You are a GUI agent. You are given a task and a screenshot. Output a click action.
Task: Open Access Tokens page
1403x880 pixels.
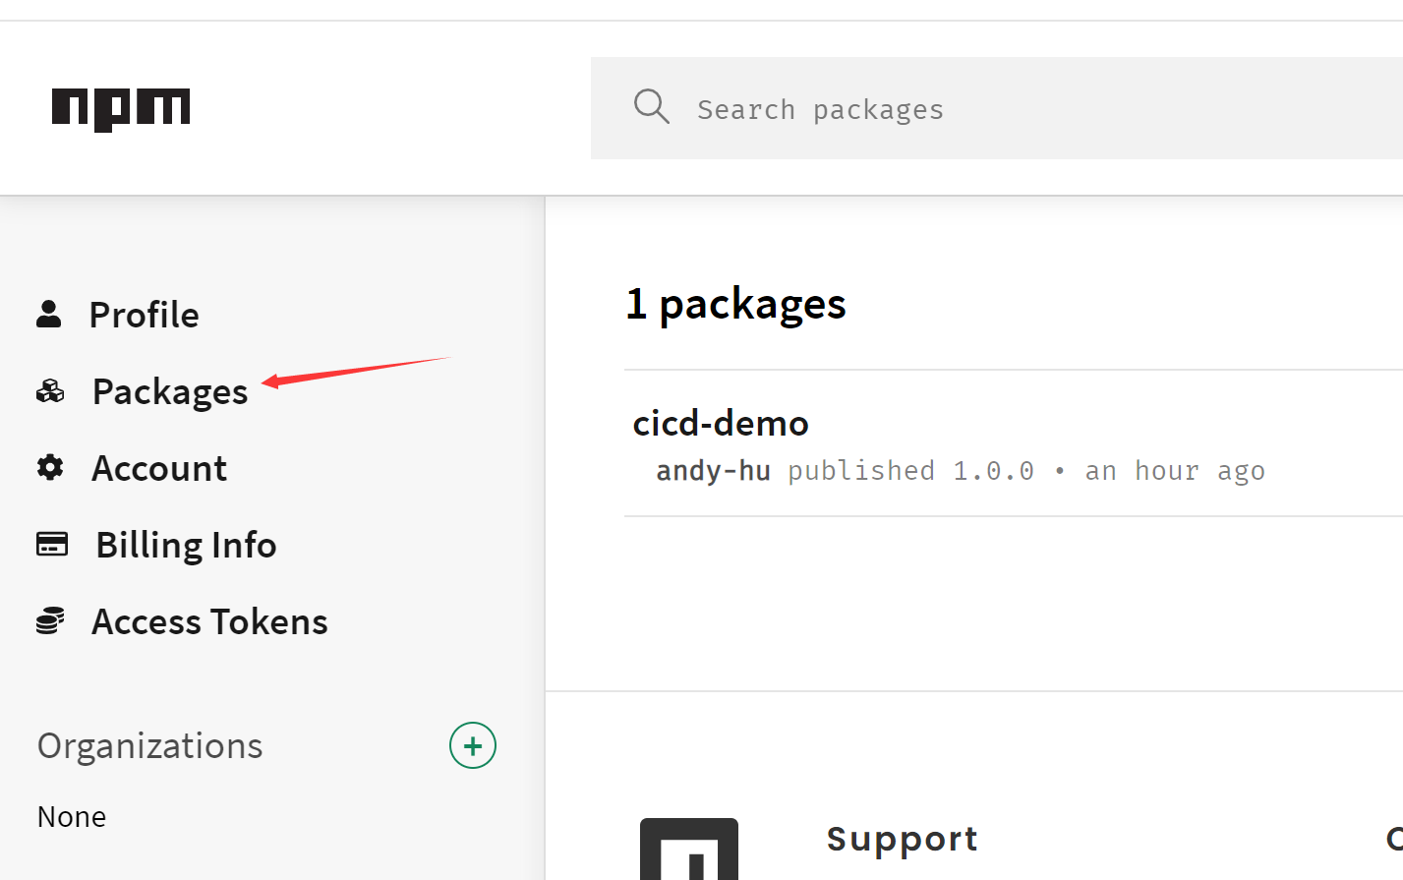point(209,622)
